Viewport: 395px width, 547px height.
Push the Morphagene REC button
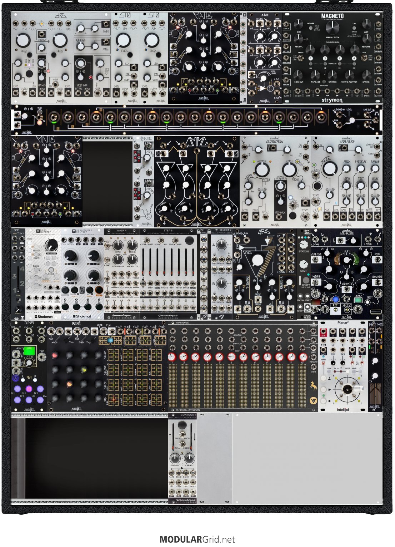335,299
